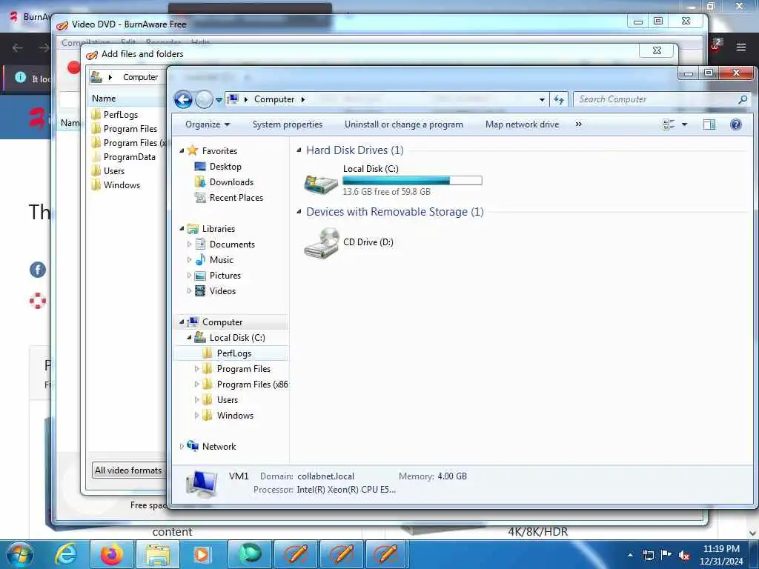Click the VM1 computer icon in details pane
The height and width of the screenshot is (569, 759).
202,483
